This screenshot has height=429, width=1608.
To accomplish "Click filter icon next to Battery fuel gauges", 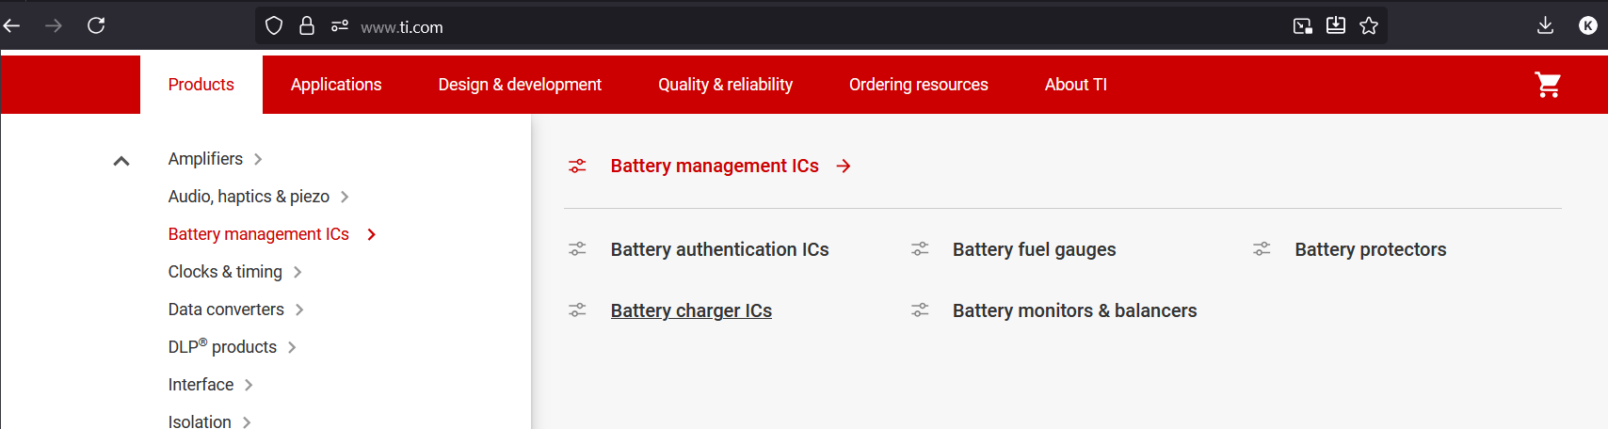I will [x=920, y=249].
